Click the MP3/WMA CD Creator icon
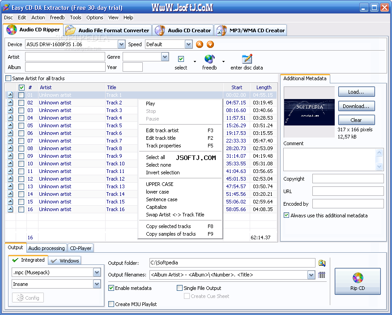Image resolution: width=392 pixels, height=315 pixels. [222, 30]
